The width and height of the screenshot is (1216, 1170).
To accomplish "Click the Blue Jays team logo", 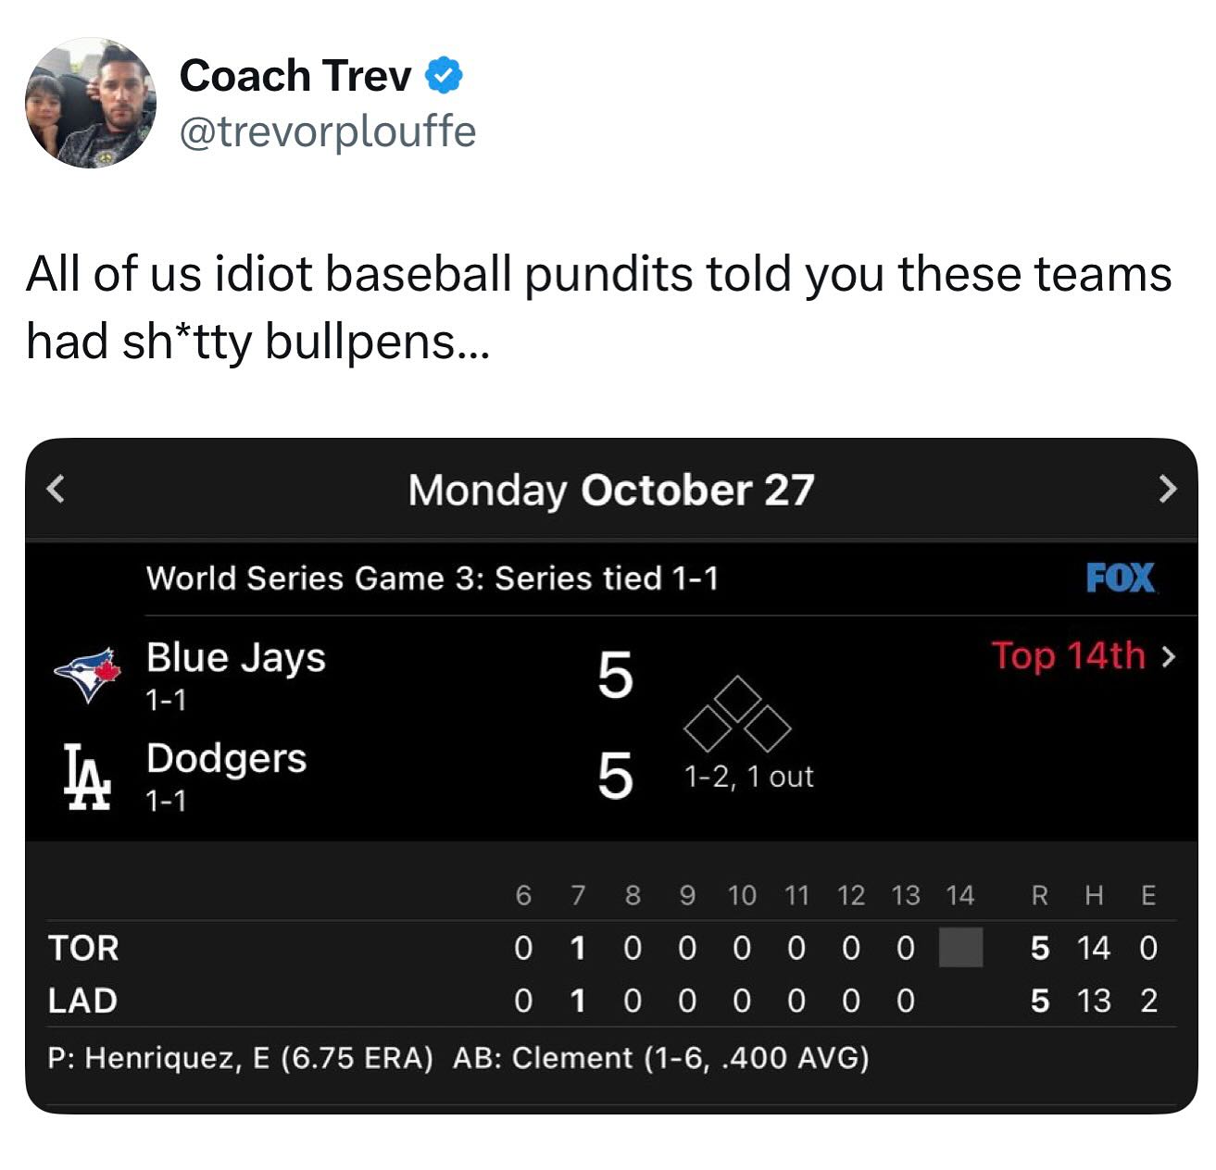I will (x=88, y=675).
